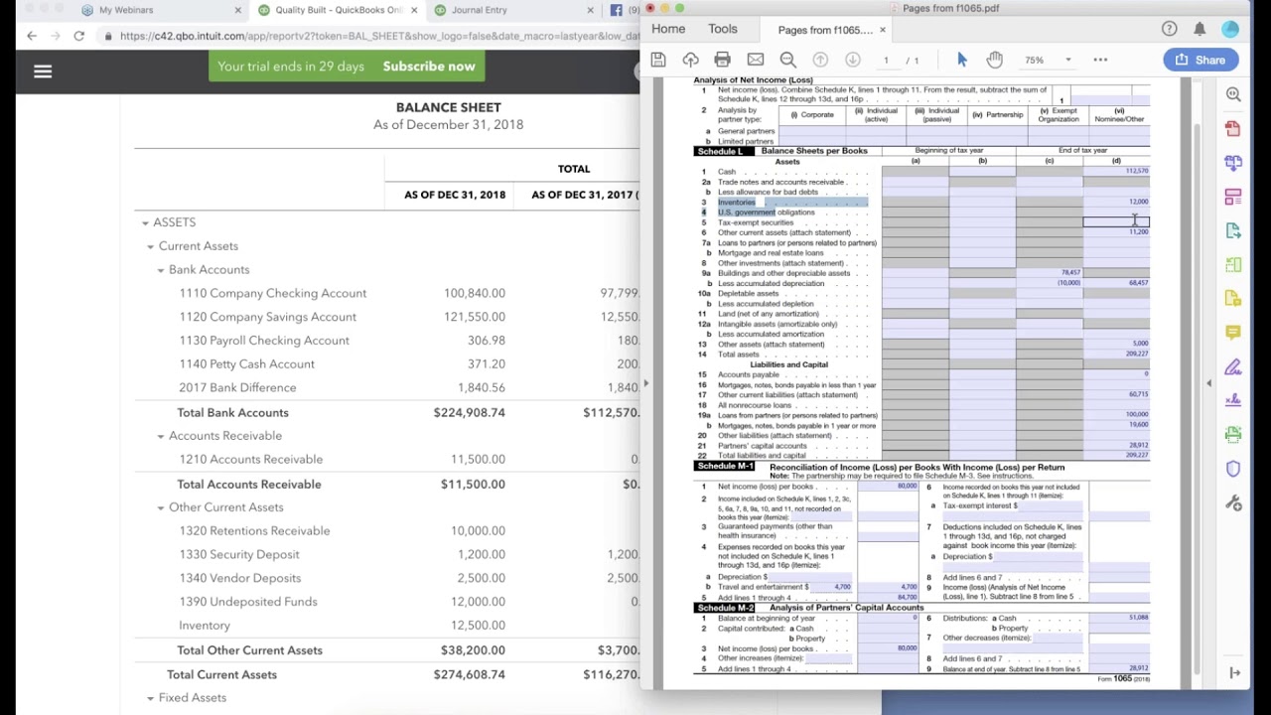This screenshot has width=1271, height=715.
Task: Switch to the Quality Built QuickBooks browser tab
Action: coord(338,10)
